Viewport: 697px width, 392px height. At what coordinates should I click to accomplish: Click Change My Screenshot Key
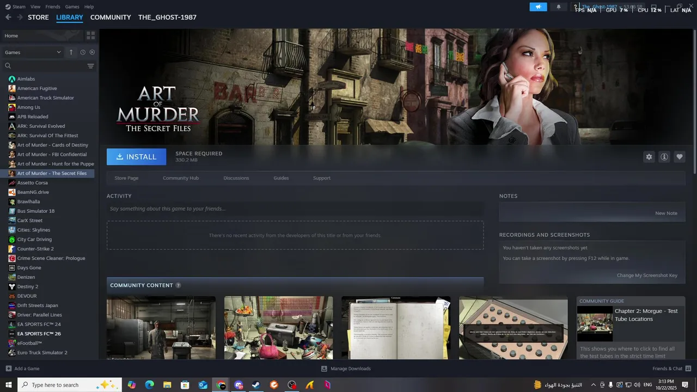tap(647, 275)
